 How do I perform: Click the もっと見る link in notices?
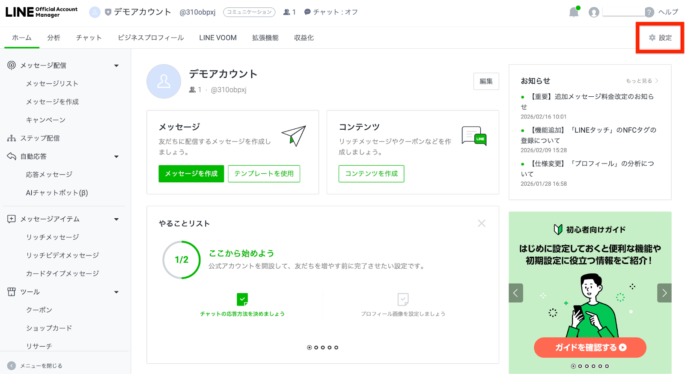point(641,81)
